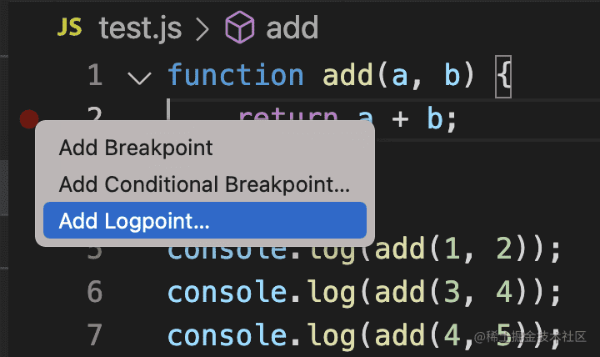Screen dimensions: 600x357
Task: Click the opening curly brace on line 1
Action: pos(503,76)
